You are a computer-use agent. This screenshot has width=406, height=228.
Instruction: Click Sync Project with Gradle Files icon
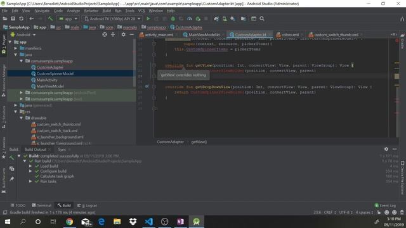216,18
